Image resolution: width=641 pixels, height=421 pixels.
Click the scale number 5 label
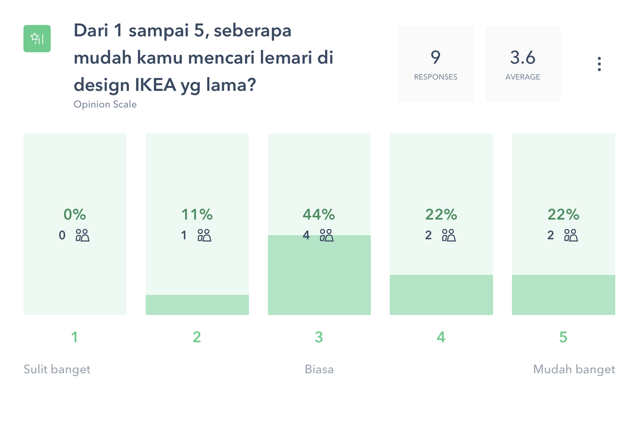click(563, 337)
